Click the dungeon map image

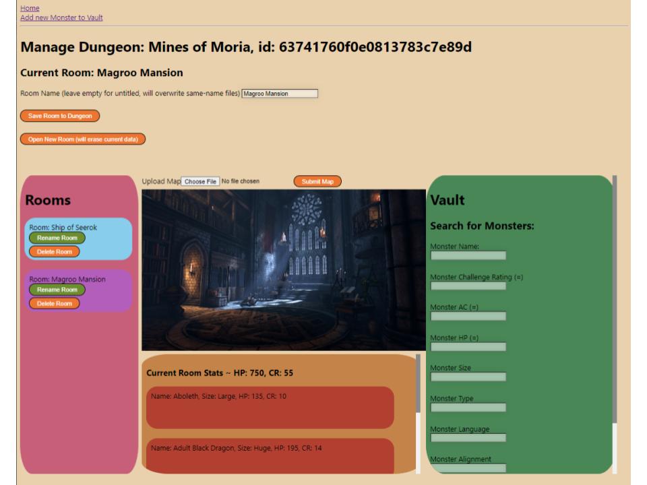[284, 270]
